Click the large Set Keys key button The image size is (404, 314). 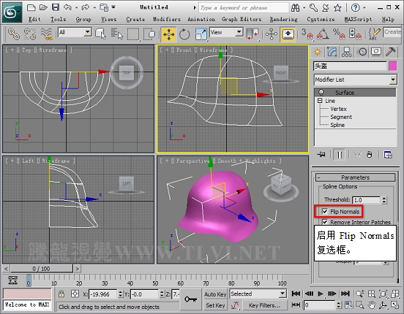click(x=191, y=299)
